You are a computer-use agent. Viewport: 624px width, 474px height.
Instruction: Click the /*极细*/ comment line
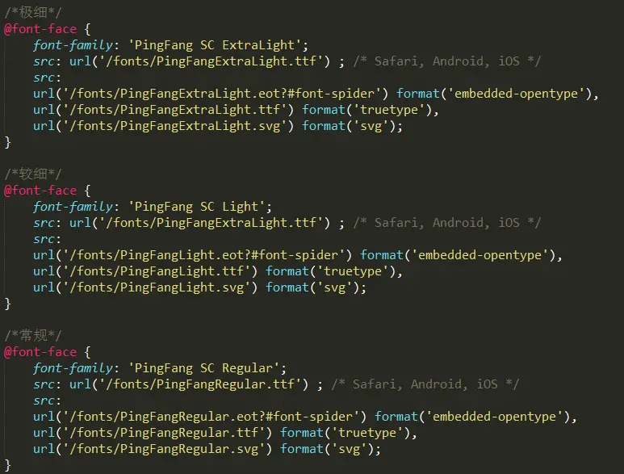pyautogui.click(x=32, y=13)
